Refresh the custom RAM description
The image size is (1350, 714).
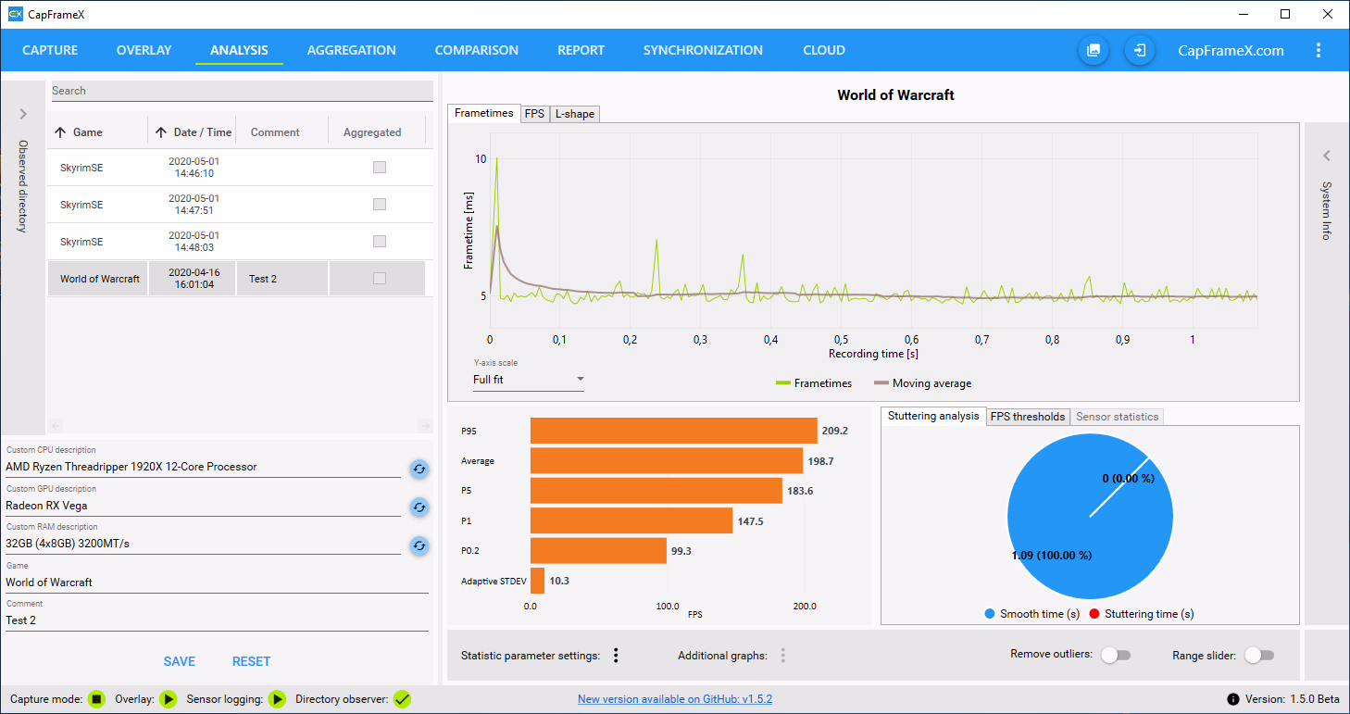click(419, 545)
